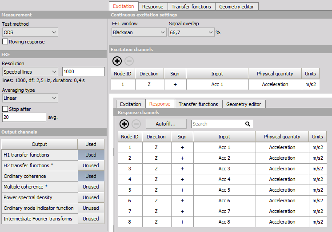This screenshot has width=332, height=232.
Task: Select Acc 8 cell in Response channels
Action: coord(224,222)
